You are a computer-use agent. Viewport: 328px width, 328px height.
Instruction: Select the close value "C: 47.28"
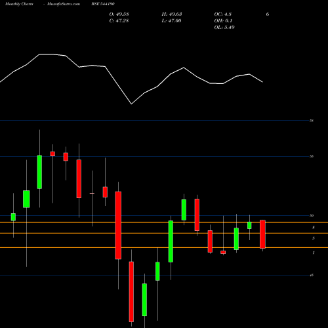coord(119,21)
